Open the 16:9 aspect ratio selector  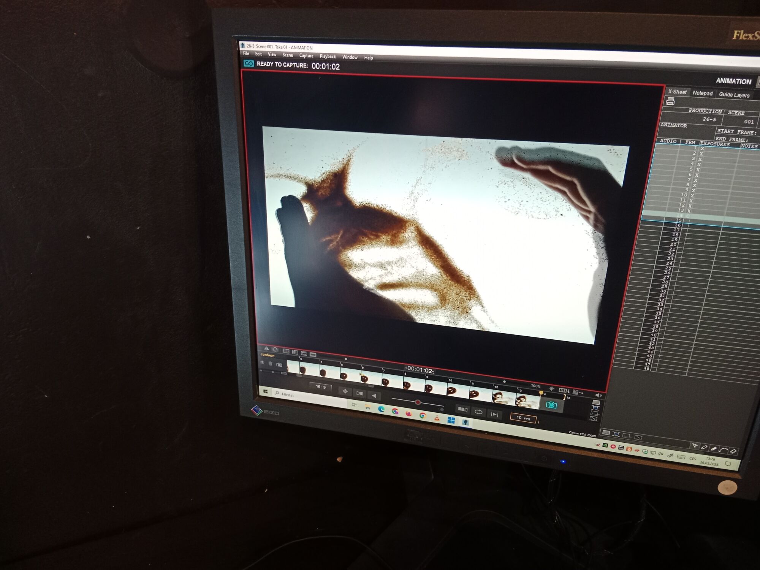point(320,387)
